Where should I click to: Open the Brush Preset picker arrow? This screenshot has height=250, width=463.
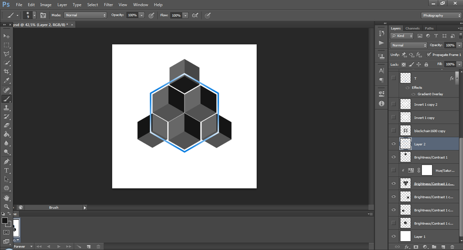(x=34, y=15)
